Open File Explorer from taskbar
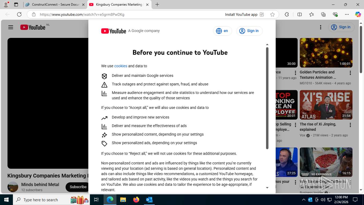Image resolution: width=364 pixels, height=205 pixels. coord(123,200)
